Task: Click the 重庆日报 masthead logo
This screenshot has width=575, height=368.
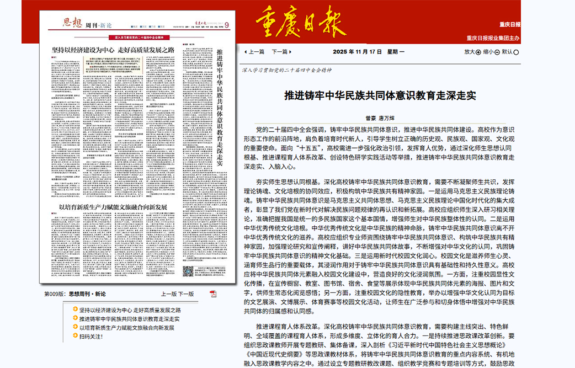Action: click(301, 22)
